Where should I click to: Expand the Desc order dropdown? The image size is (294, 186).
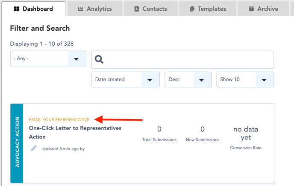188,80
